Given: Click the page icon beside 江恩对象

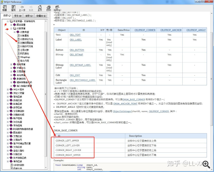Looking at the screenshot, I should [18, 50].
